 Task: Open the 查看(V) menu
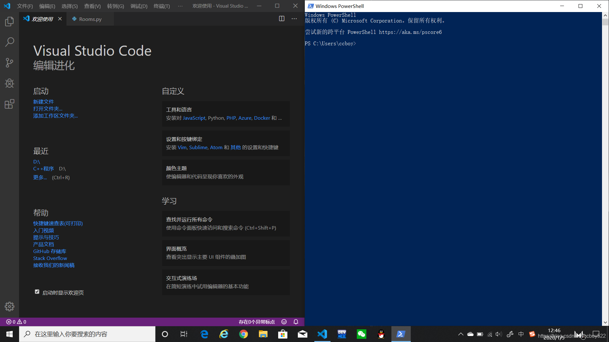click(x=92, y=6)
